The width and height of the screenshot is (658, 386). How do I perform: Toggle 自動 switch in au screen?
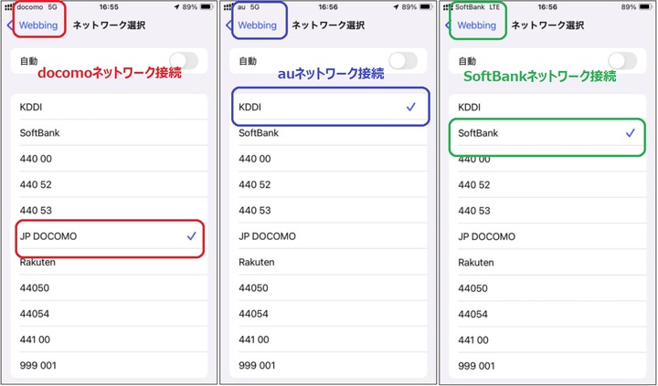tap(403, 61)
